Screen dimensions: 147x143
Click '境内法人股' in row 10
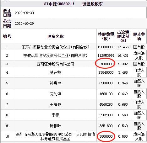coord(139,136)
